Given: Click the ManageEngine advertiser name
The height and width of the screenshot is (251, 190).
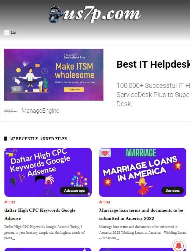Looking at the screenshot, I should [x=40, y=110].
